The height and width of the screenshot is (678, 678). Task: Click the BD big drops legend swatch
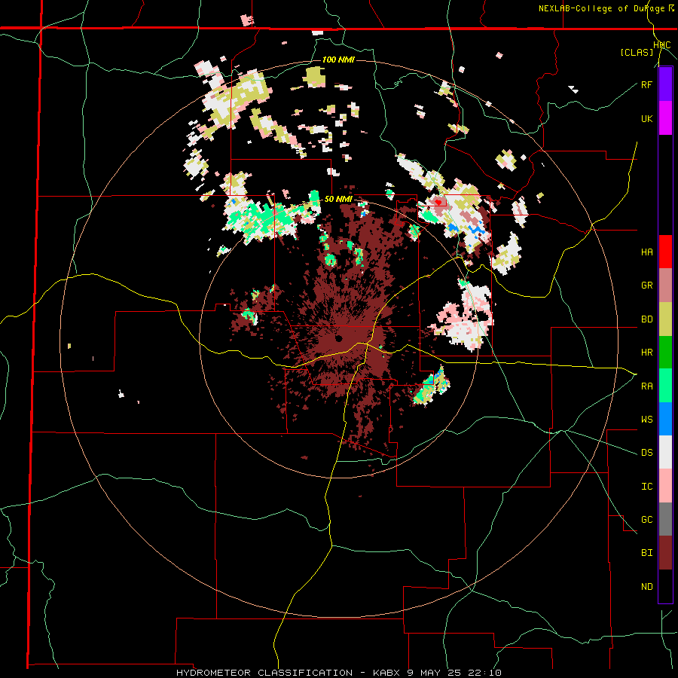[x=665, y=319]
